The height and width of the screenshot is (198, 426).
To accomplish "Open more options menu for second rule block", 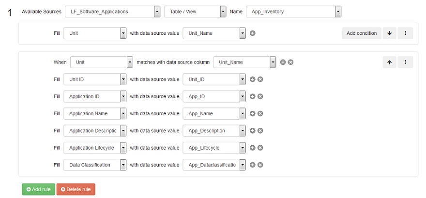I will (x=405, y=62).
